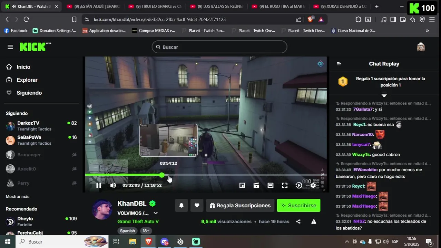Viewport: 441px width, 248px height.
Task: Open DarkozTV channel in the following list
Action: point(41,126)
